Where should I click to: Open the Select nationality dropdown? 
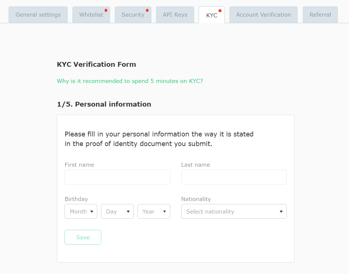point(234,211)
